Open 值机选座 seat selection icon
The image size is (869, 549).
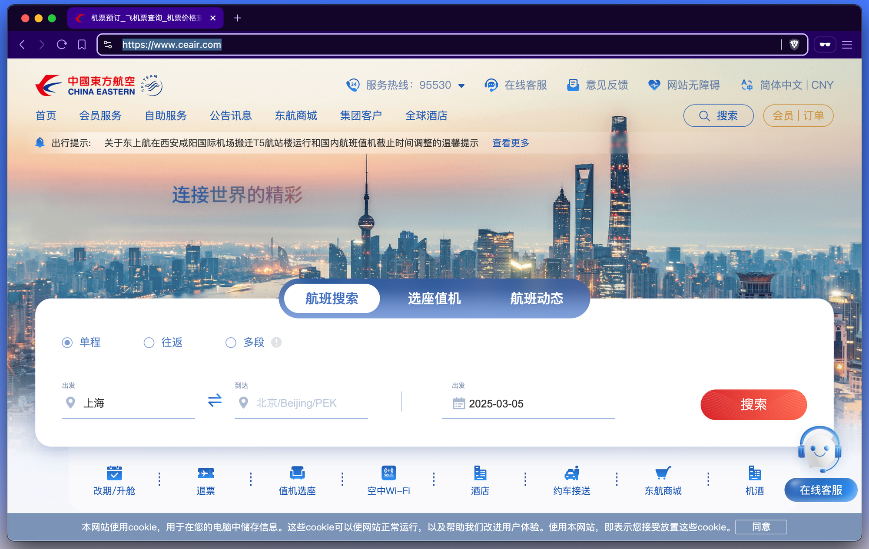point(297,473)
